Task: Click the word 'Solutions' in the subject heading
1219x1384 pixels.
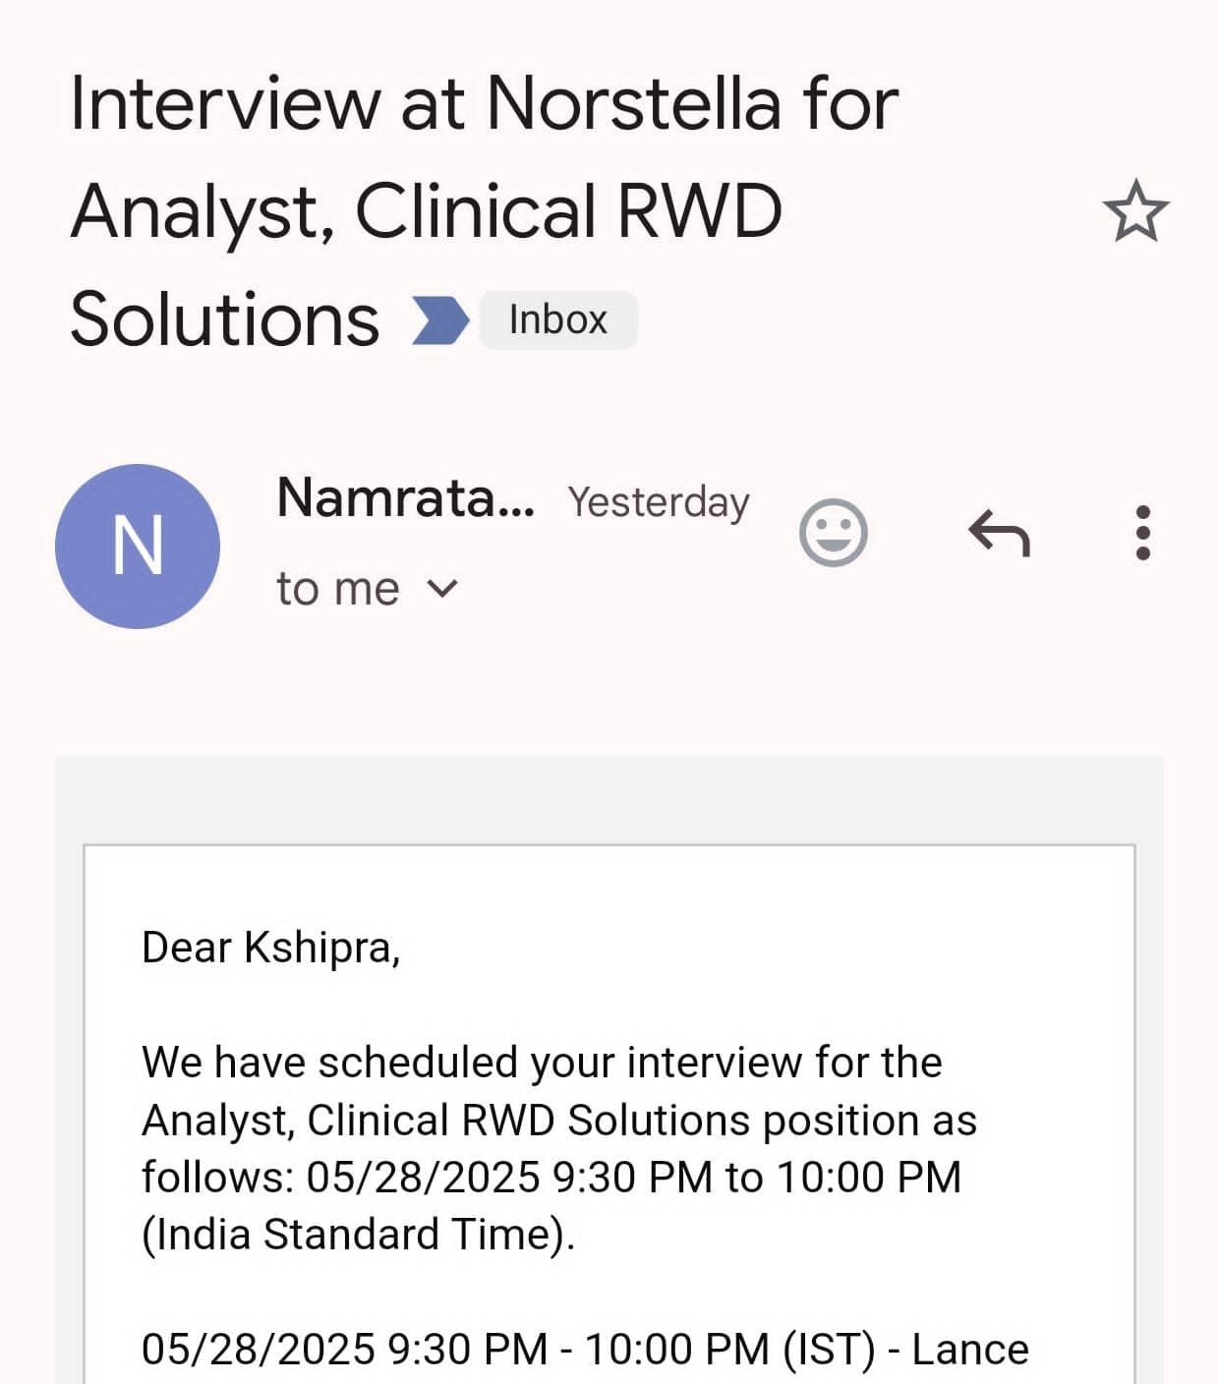Action: point(224,320)
